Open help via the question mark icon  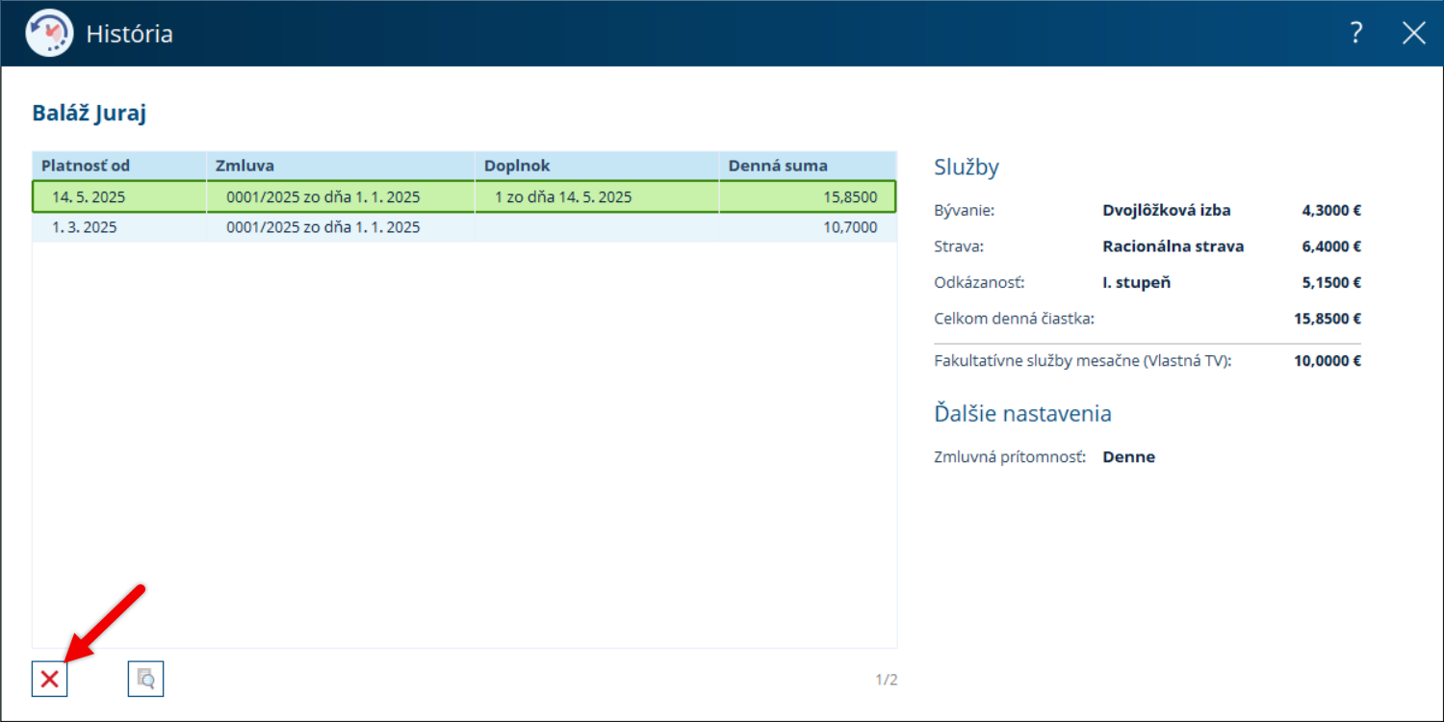click(1356, 34)
